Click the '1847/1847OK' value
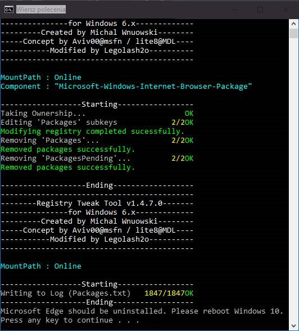Screen dimensions: 299x331 169,293
